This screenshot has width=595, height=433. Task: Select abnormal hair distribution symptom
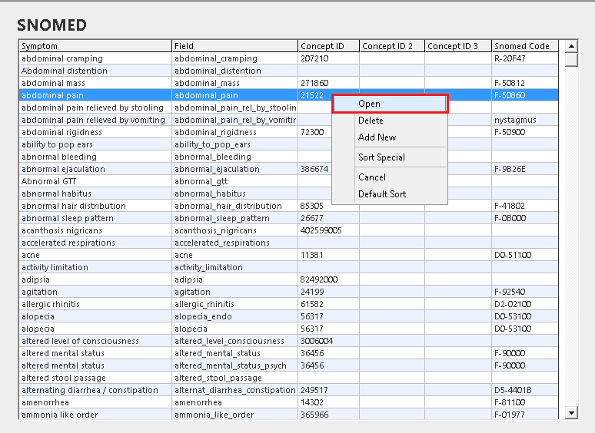pyautogui.click(x=95, y=206)
